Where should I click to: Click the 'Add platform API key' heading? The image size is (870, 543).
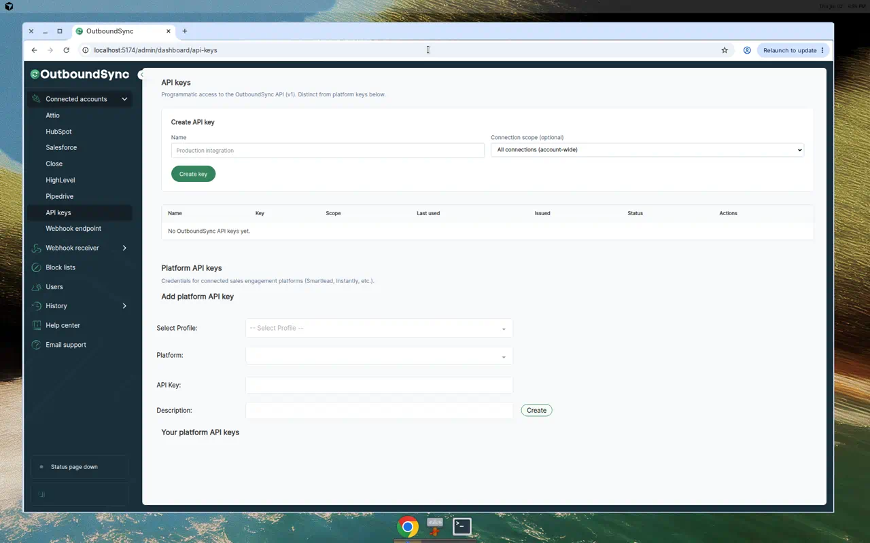(197, 297)
